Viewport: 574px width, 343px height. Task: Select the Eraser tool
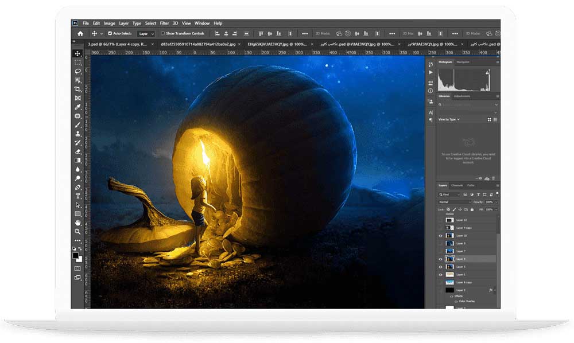[77, 151]
